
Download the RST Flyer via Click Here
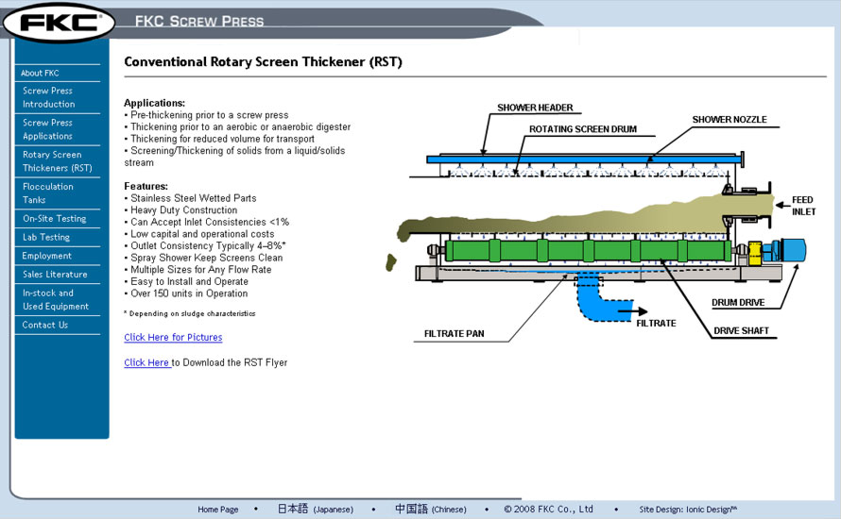146,363
